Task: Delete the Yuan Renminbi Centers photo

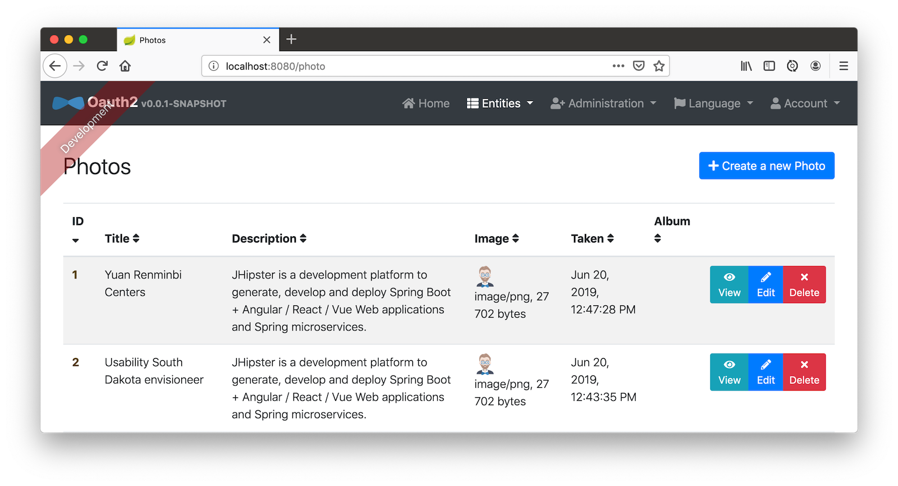Action: (x=804, y=285)
